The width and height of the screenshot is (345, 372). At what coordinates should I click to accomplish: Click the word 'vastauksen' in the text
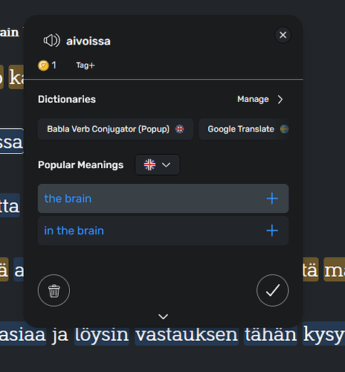point(187,334)
